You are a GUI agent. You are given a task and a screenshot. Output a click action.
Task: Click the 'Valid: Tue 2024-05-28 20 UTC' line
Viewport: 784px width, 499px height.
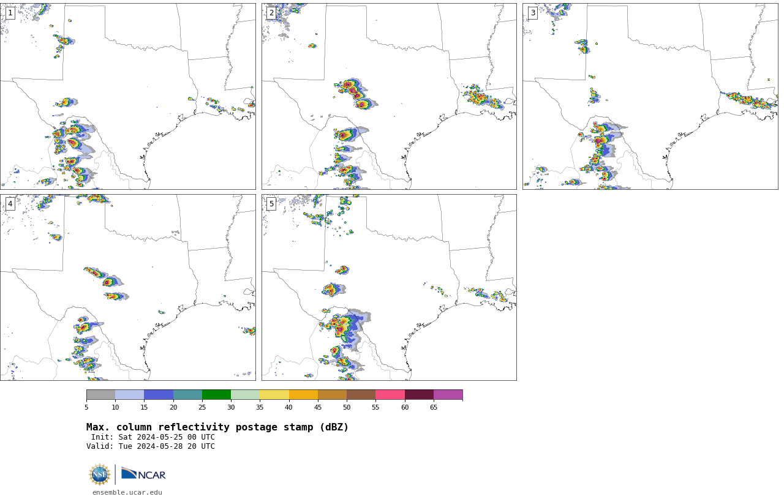[x=151, y=446]
